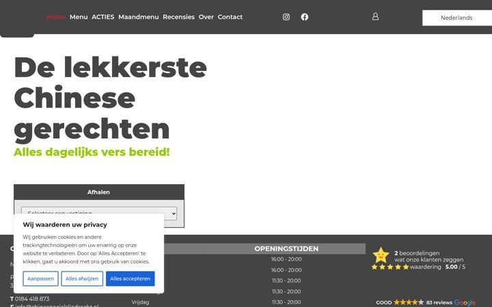The height and width of the screenshot is (307, 492).
Task: Click 'Wij waarderen uw privacy' heading
Action: click(65, 224)
